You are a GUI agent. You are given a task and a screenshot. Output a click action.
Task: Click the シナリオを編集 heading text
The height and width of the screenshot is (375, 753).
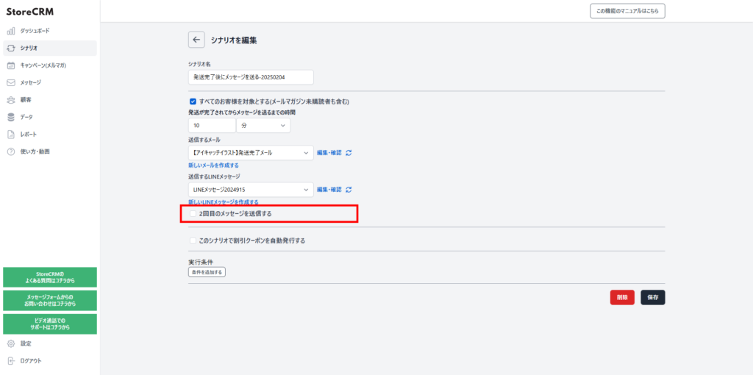(234, 40)
